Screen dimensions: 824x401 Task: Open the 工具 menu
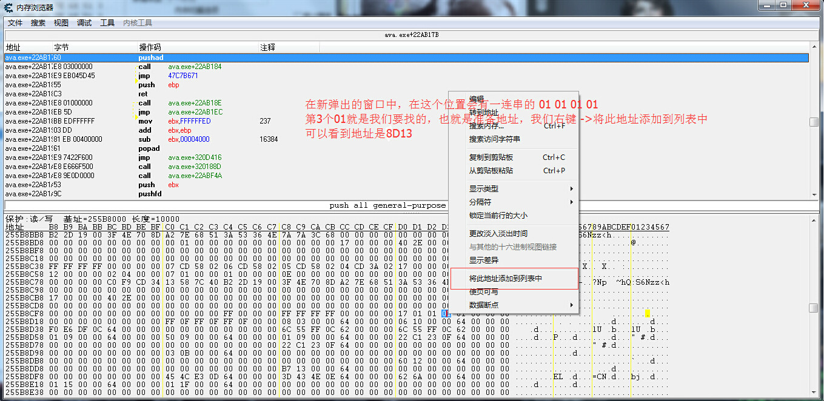click(107, 23)
